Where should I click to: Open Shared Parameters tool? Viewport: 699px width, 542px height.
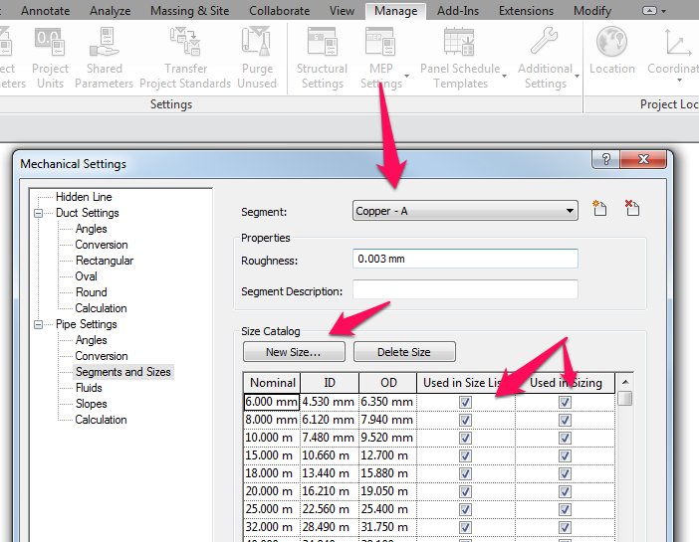[x=104, y=58]
